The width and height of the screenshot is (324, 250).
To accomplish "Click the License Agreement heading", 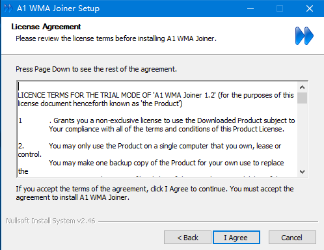I will click(x=46, y=27).
